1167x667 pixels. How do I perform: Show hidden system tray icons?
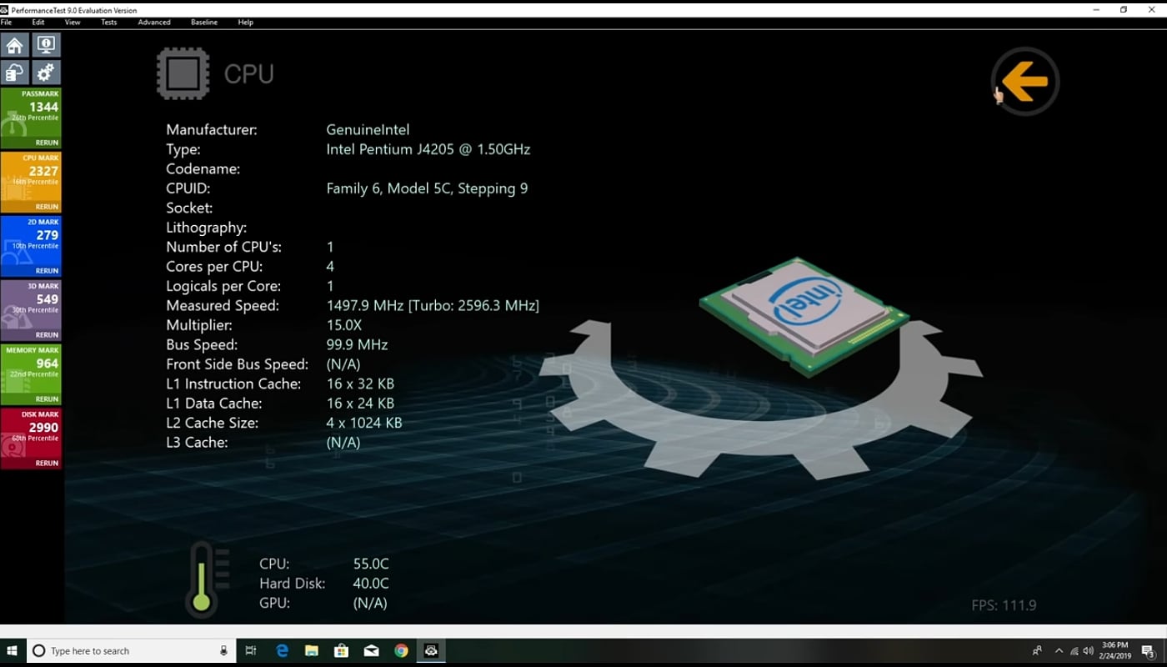(x=1059, y=650)
